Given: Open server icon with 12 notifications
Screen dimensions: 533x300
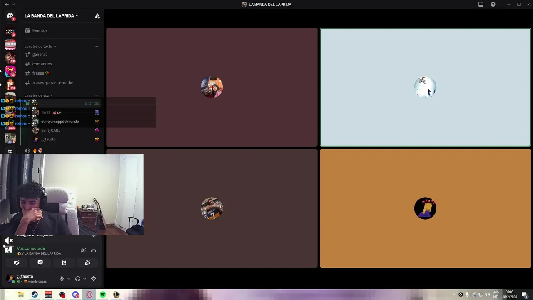Looking at the screenshot, I should (10, 71).
